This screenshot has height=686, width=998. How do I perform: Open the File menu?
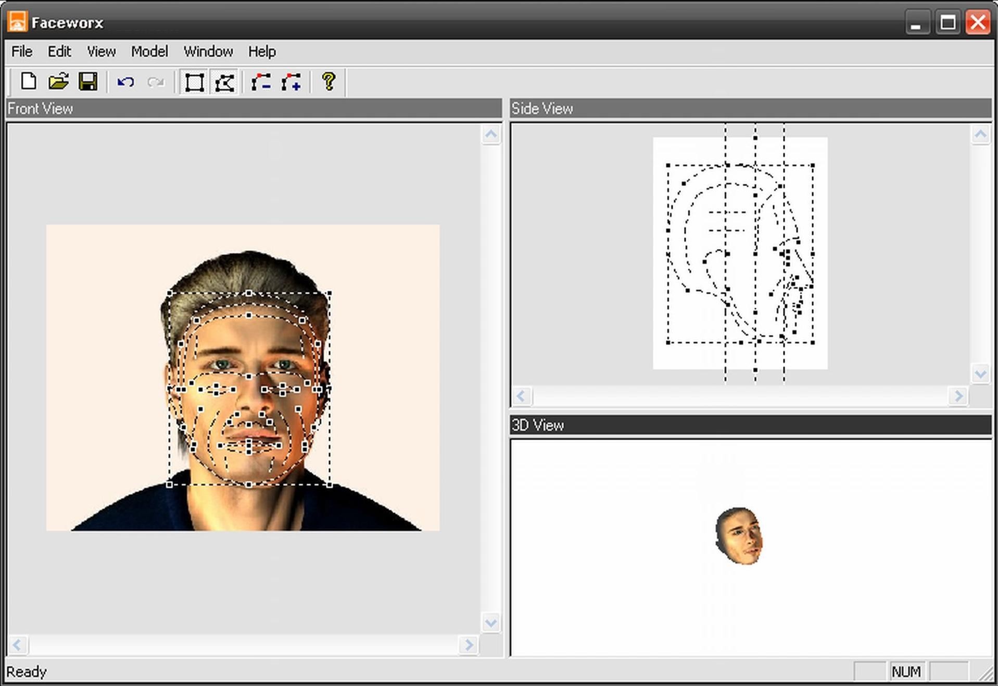tap(21, 52)
